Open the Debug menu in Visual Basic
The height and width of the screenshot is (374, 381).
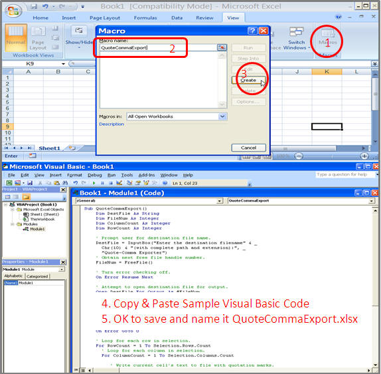(x=94, y=175)
